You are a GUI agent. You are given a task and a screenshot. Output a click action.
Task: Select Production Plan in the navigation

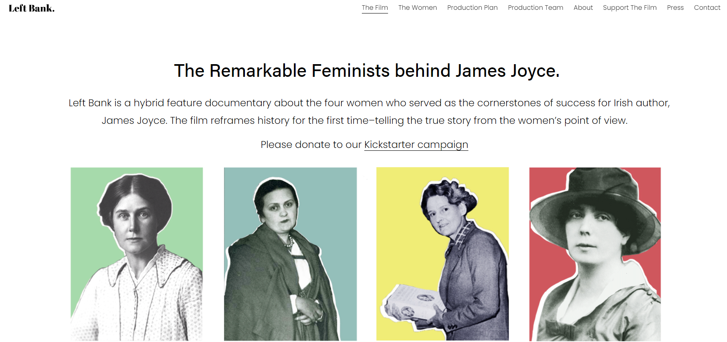[x=472, y=7]
